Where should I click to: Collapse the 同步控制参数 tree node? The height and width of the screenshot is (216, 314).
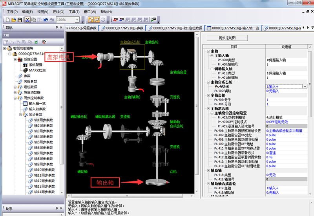pyautogui.click(x=15, y=98)
